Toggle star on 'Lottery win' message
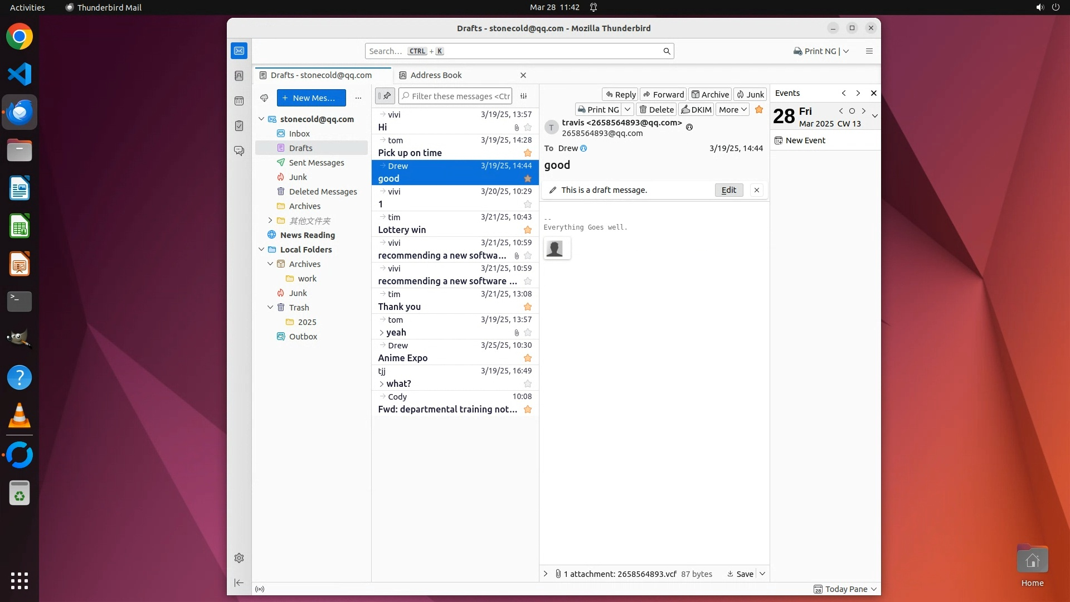 527,230
